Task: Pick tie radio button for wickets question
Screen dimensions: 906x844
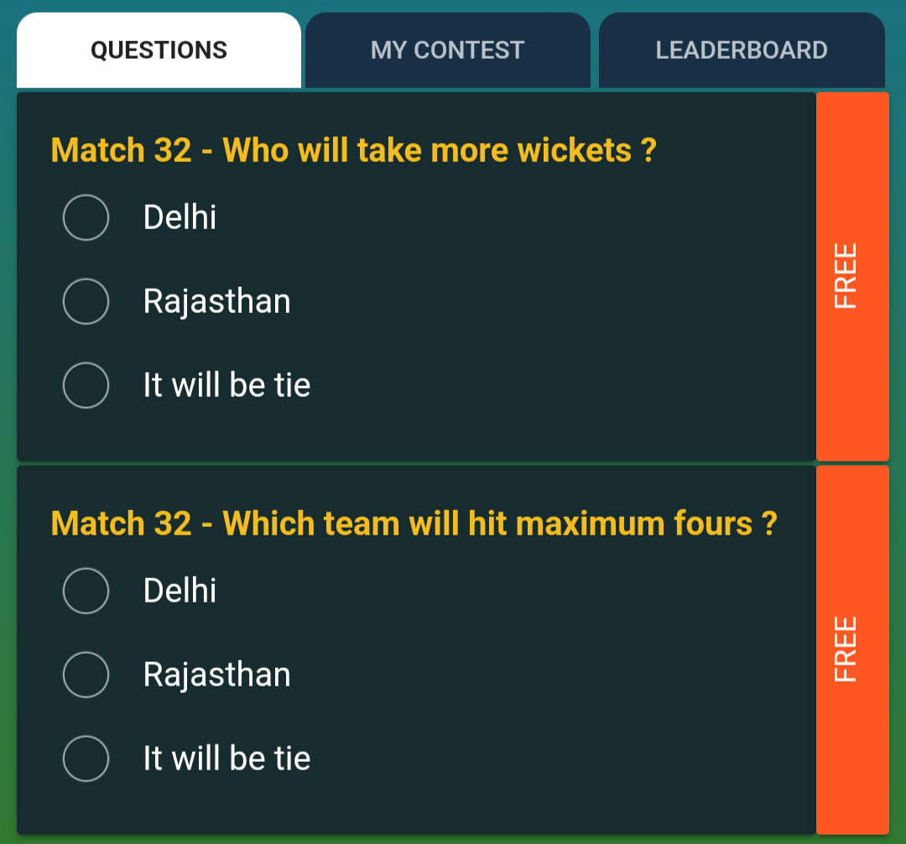Action: (x=86, y=385)
